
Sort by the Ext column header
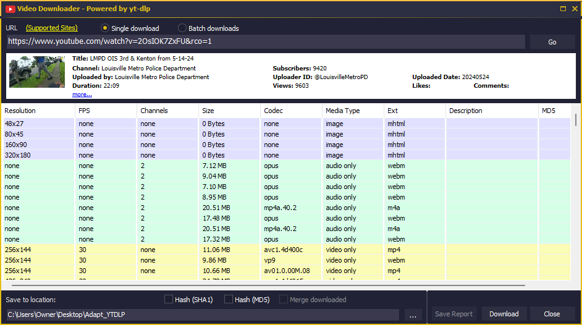[415, 111]
